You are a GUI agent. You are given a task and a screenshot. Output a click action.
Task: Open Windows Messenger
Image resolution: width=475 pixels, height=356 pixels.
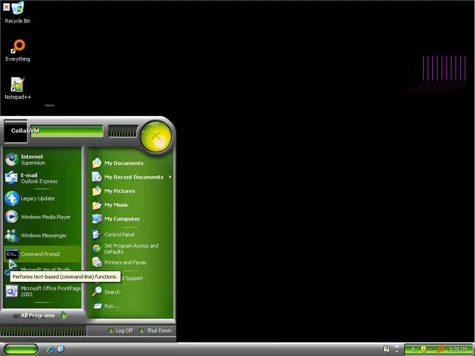coord(42,235)
